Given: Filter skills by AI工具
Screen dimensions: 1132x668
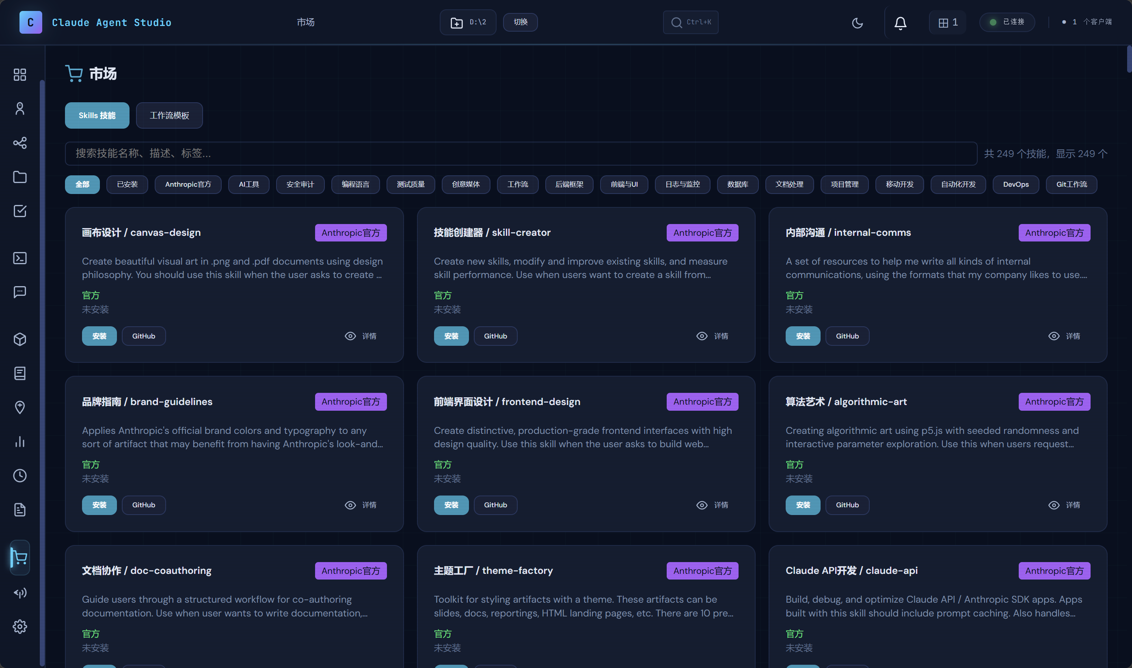Looking at the screenshot, I should [249, 185].
